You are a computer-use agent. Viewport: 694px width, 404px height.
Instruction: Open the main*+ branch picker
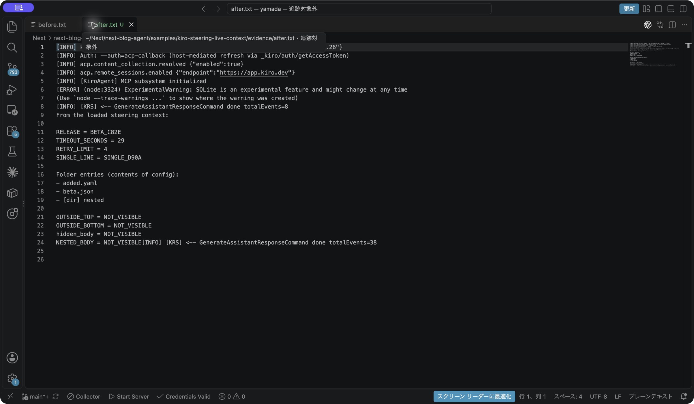35,396
